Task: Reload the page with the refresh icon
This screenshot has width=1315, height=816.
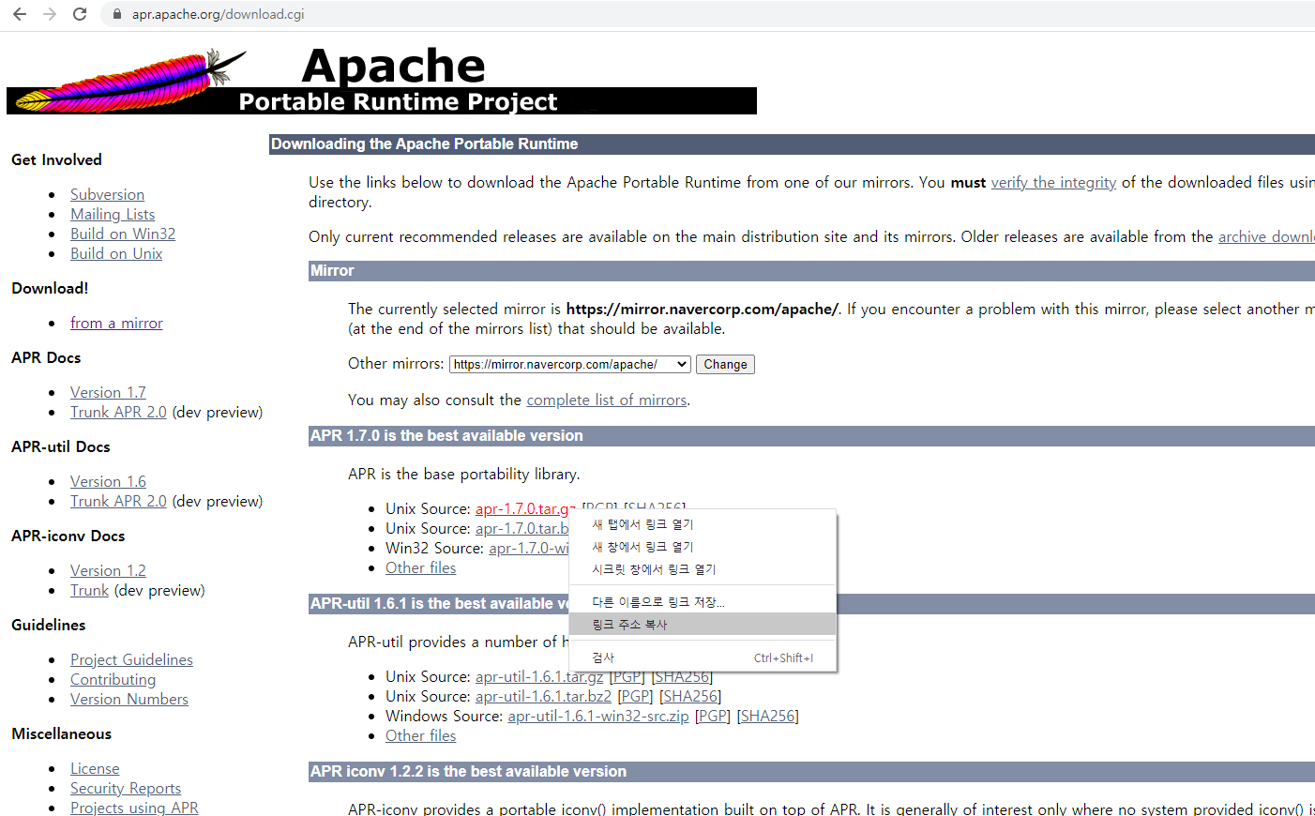Action: point(80,14)
